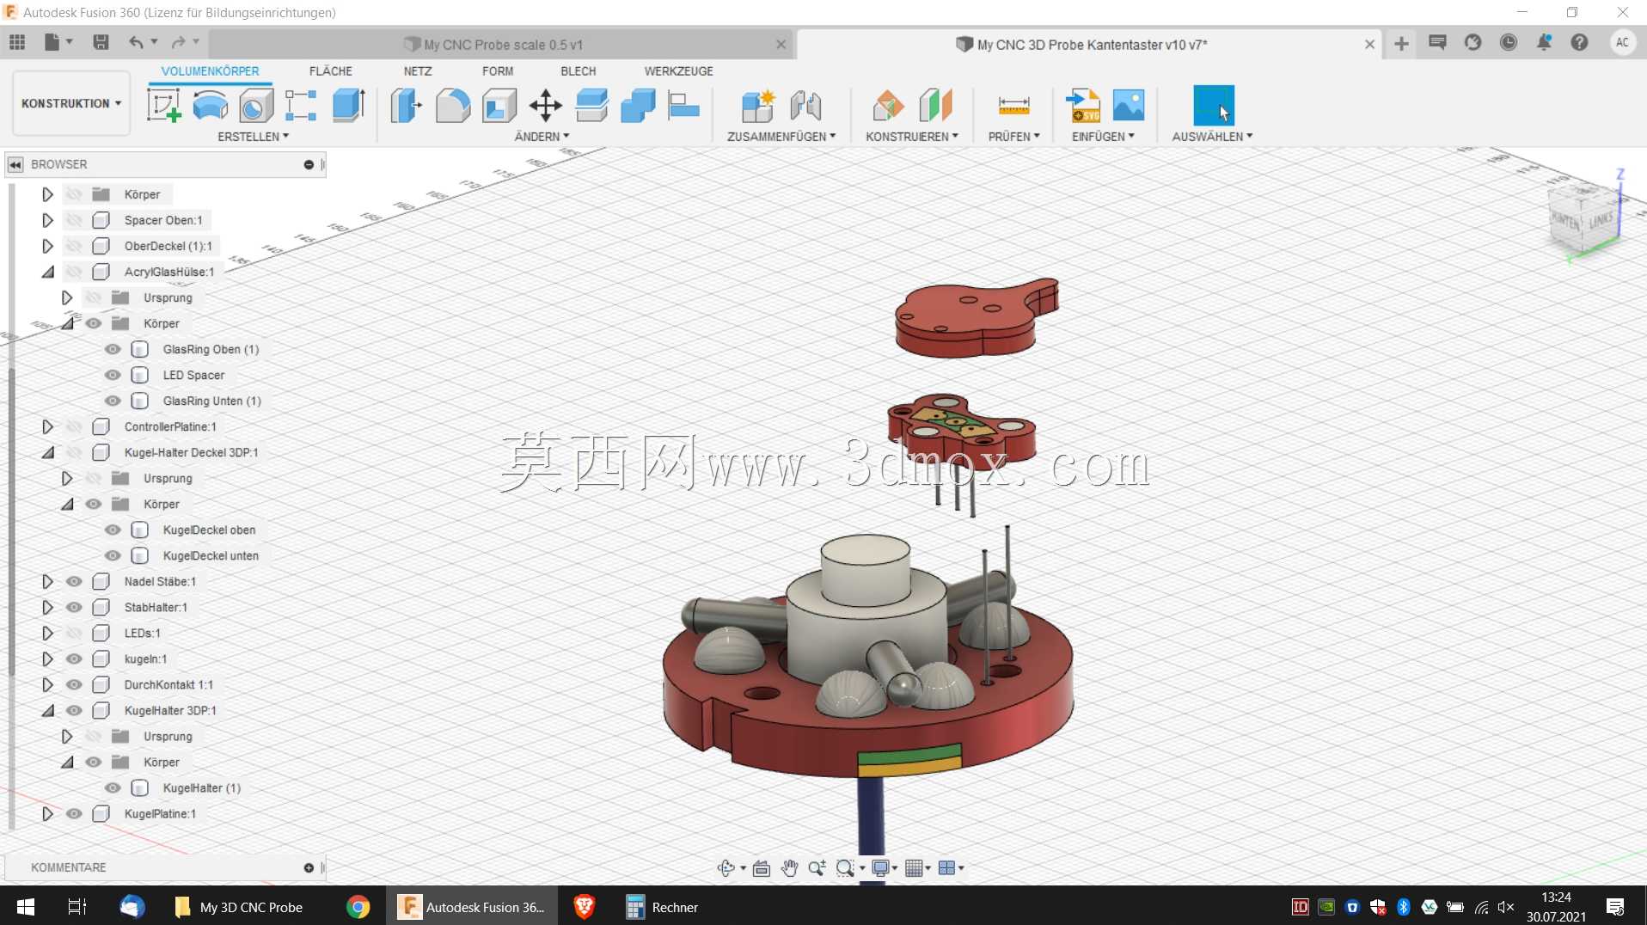Image resolution: width=1647 pixels, height=925 pixels.
Task: Collapse Kugel-Halter Deckel 3DP:1 node
Action: point(47,452)
